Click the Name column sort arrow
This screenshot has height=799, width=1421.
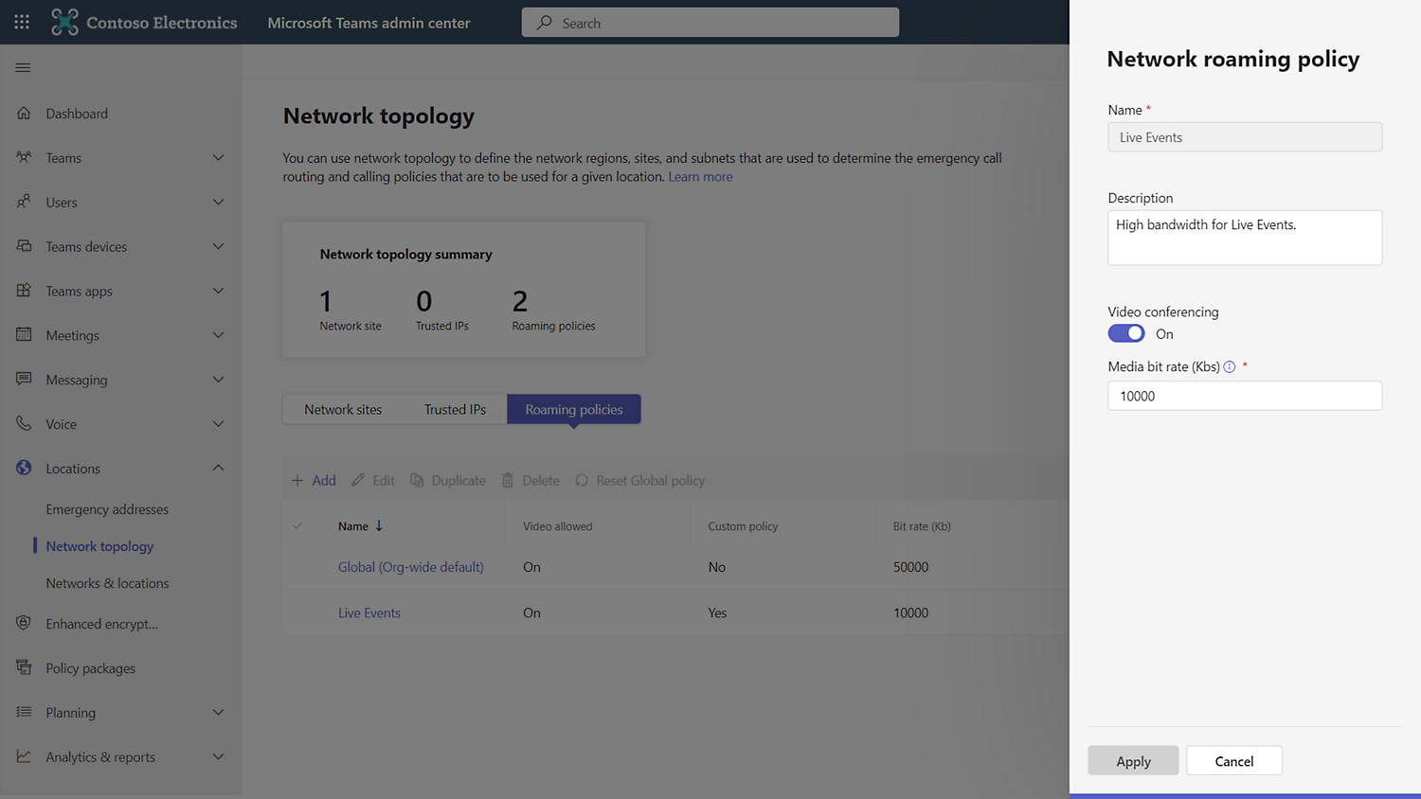(x=379, y=525)
